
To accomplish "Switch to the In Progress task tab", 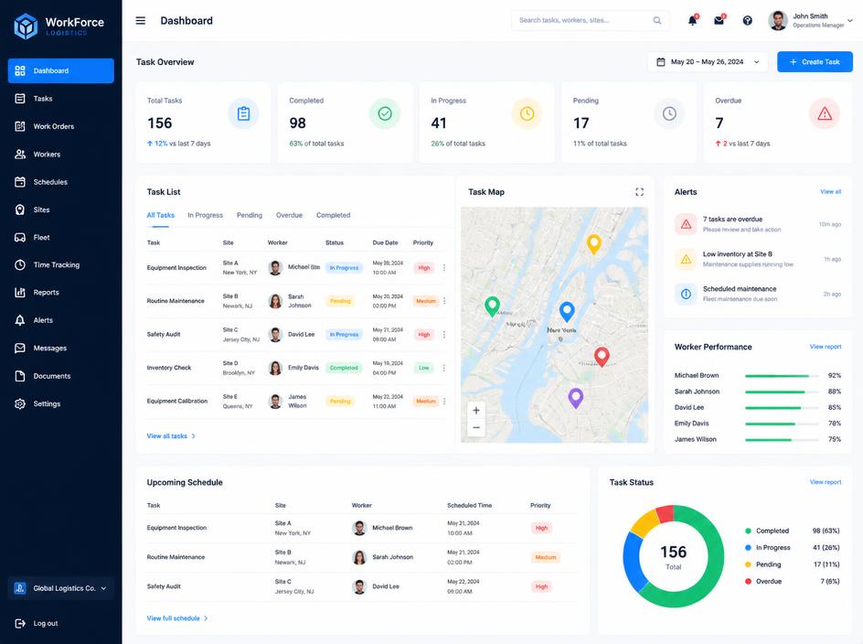I will (x=206, y=215).
